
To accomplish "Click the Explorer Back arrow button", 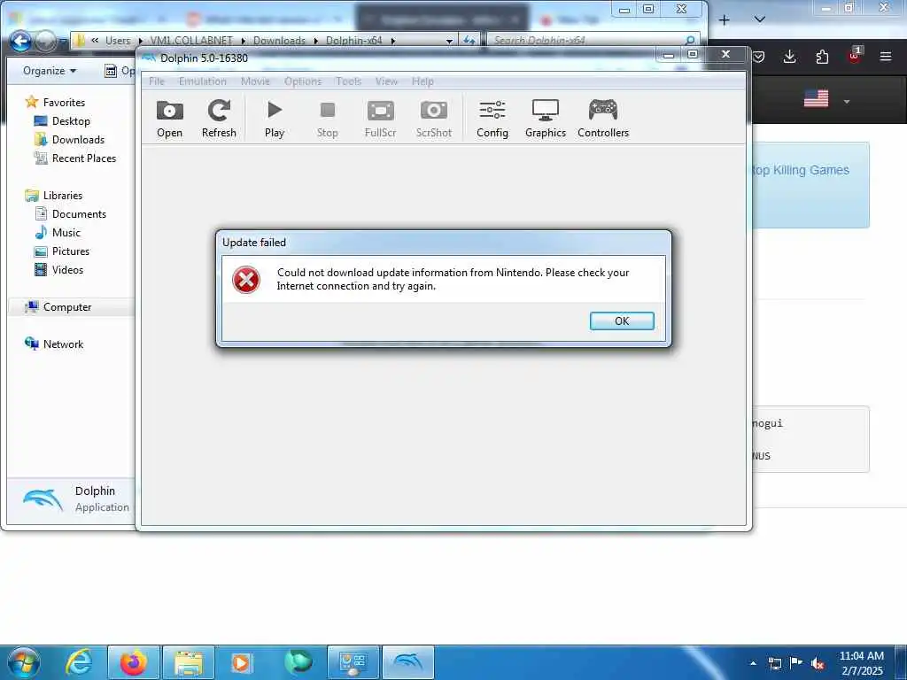I will pyautogui.click(x=21, y=41).
